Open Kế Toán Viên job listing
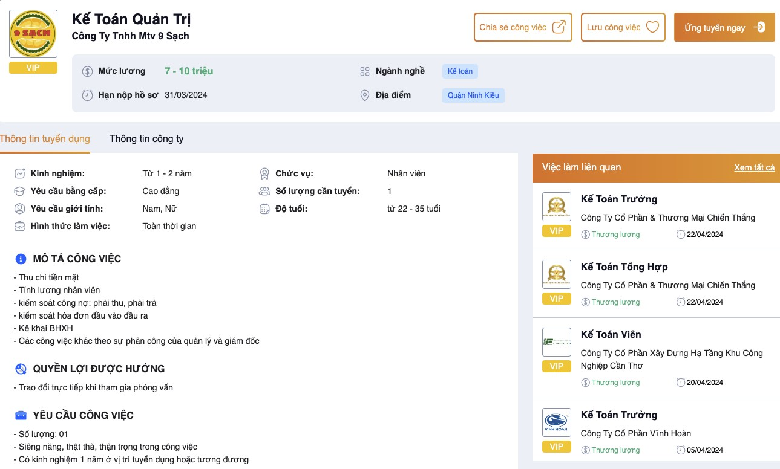Screen dimensions: 780x469 611,334
